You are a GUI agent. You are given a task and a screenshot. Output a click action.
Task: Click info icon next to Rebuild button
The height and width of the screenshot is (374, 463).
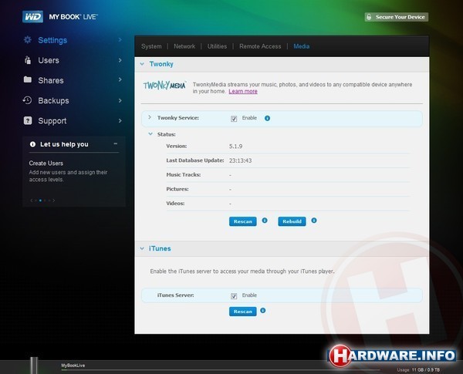[x=314, y=221]
